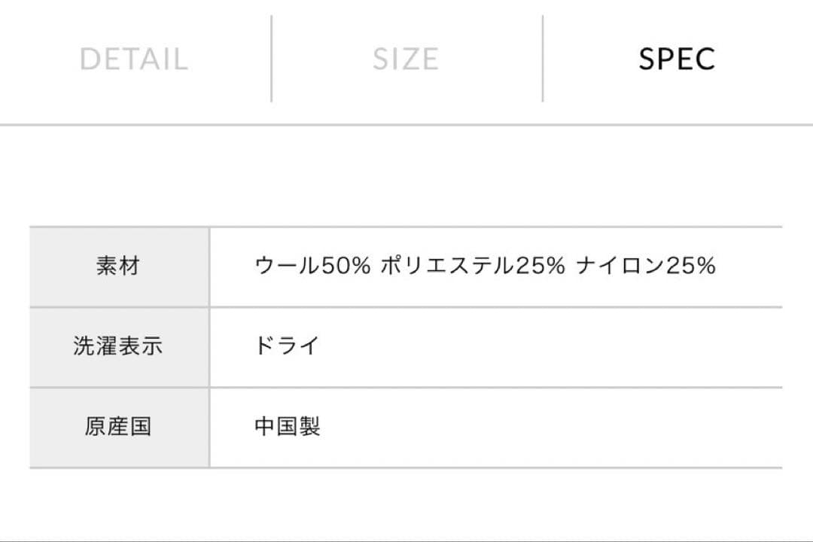The image size is (813, 542).
Task: Click the second table row showing 洗濯表示
Action: pyautogui.click(x=406, y=345)
